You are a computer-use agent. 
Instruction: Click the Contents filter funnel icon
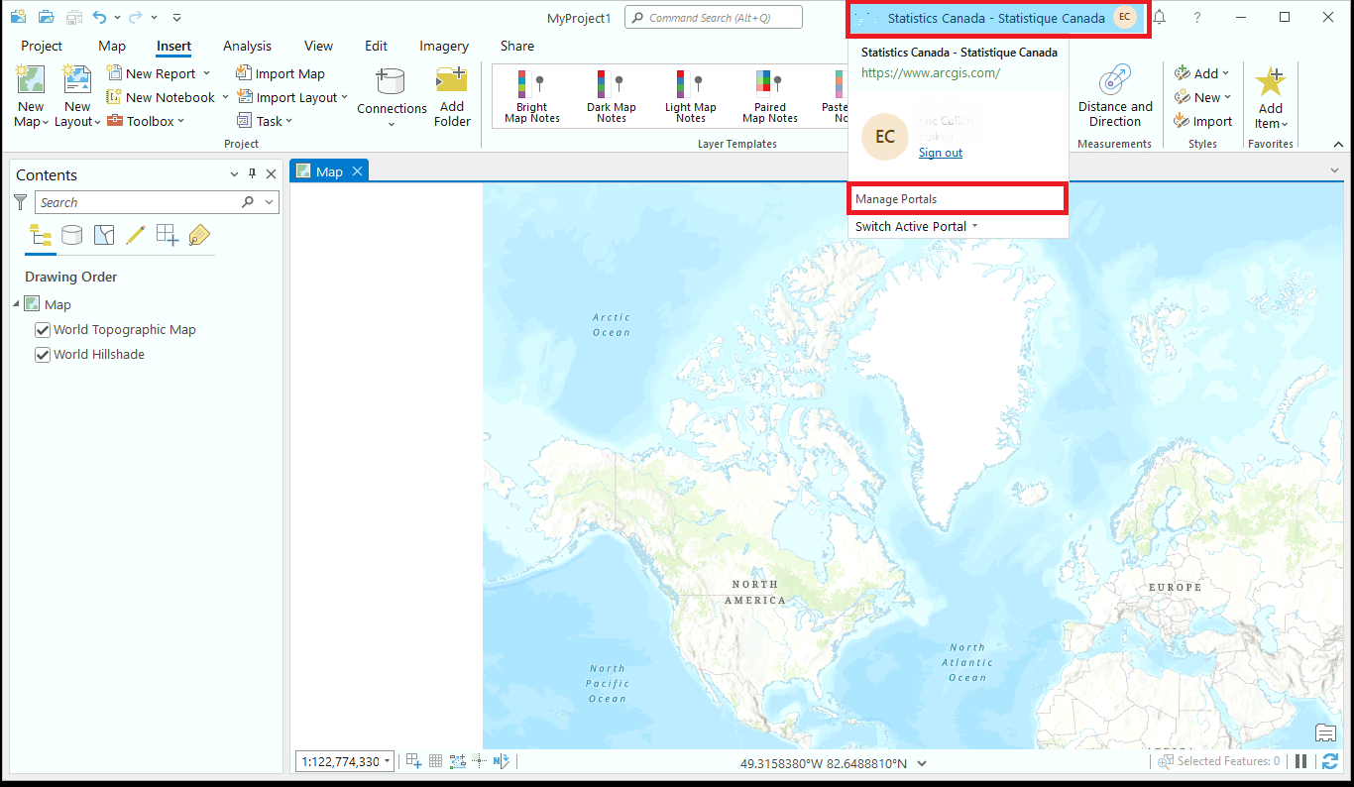tap(21, 202)
